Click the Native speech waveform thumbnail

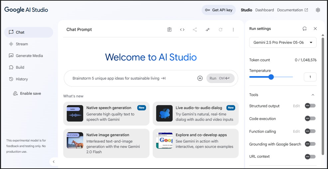[75, 113]
